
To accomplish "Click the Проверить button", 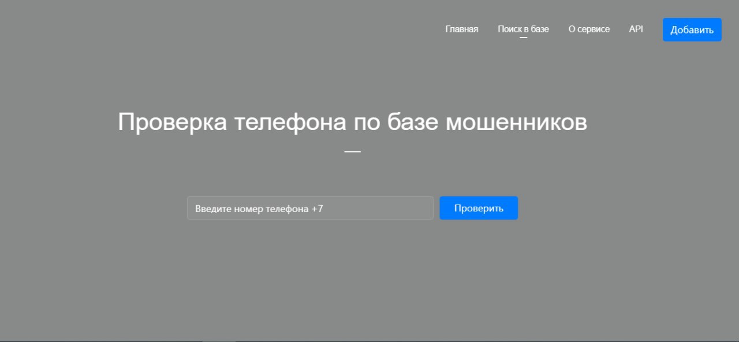I will (x=479, y=208).
